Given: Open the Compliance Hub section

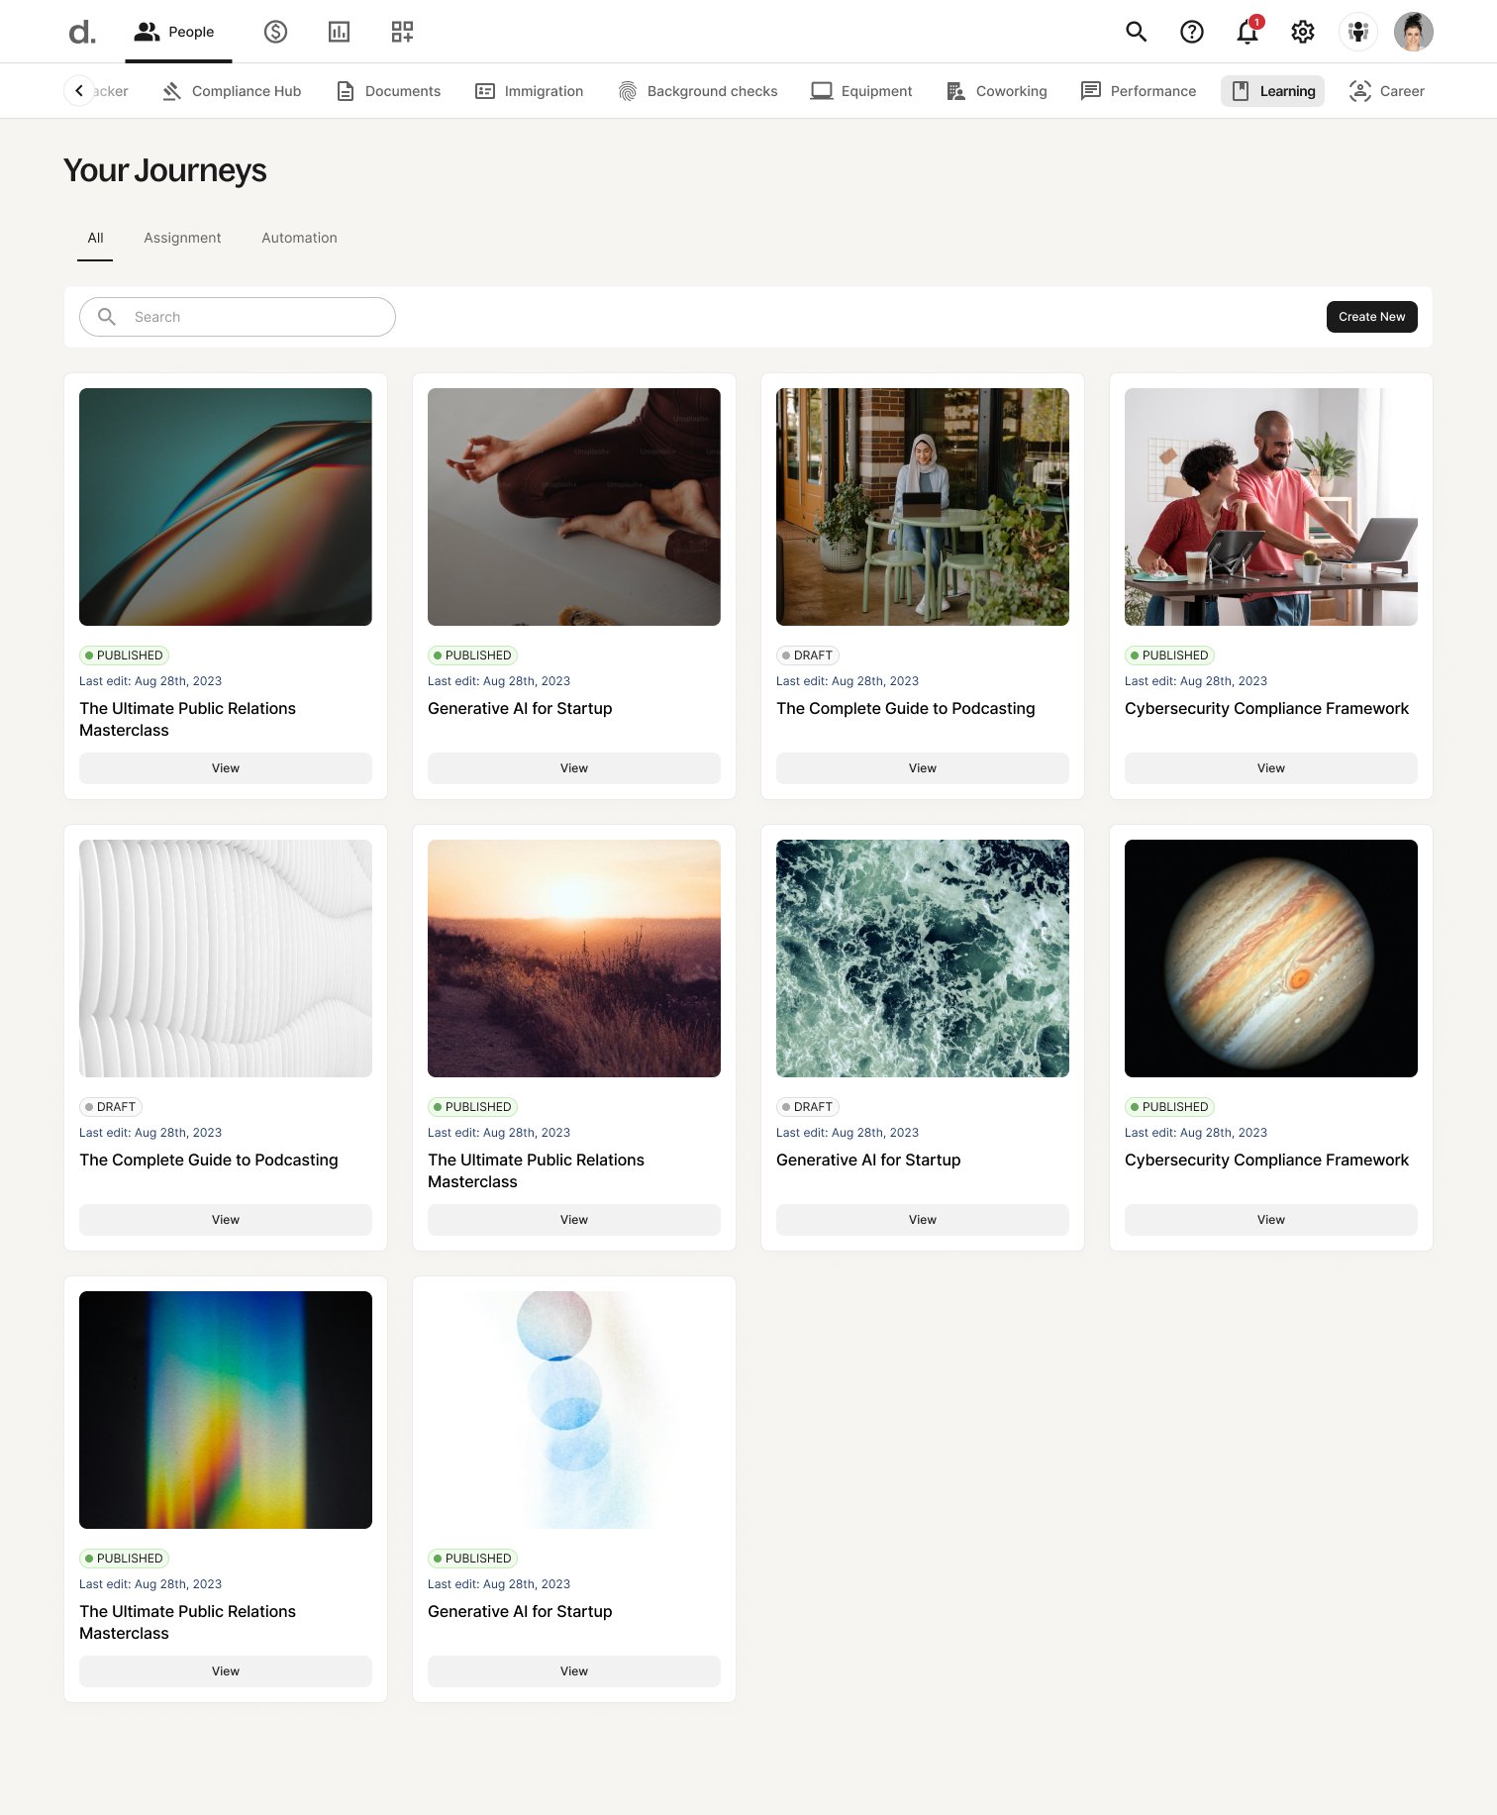Looking at the screenshot, I should pos(232,91).
